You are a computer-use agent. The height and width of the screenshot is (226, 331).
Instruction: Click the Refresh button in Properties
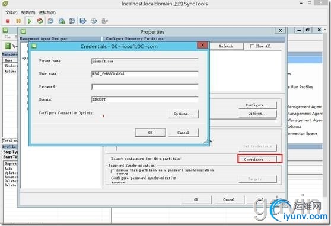(226, 46)
